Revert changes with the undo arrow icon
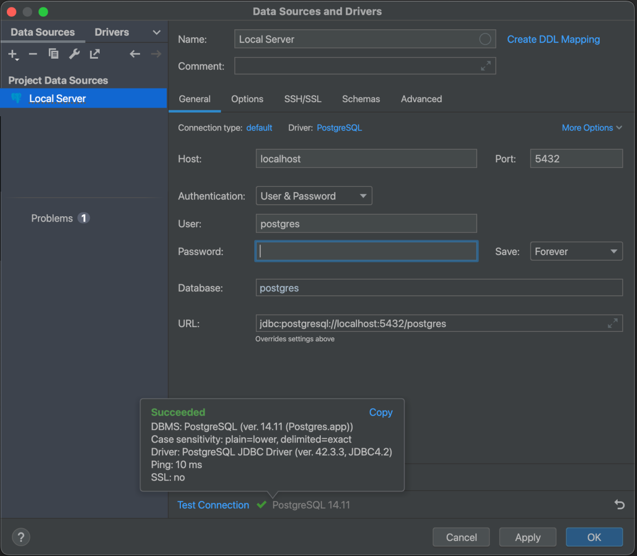Screen dimensions: 637x556 click(619, 505)
